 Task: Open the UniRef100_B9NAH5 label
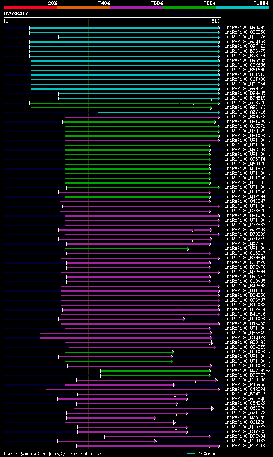click(x=245, y=93)
